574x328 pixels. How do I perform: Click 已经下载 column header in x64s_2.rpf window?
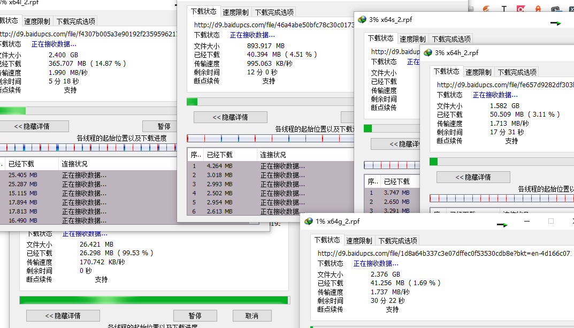(400, 181)
